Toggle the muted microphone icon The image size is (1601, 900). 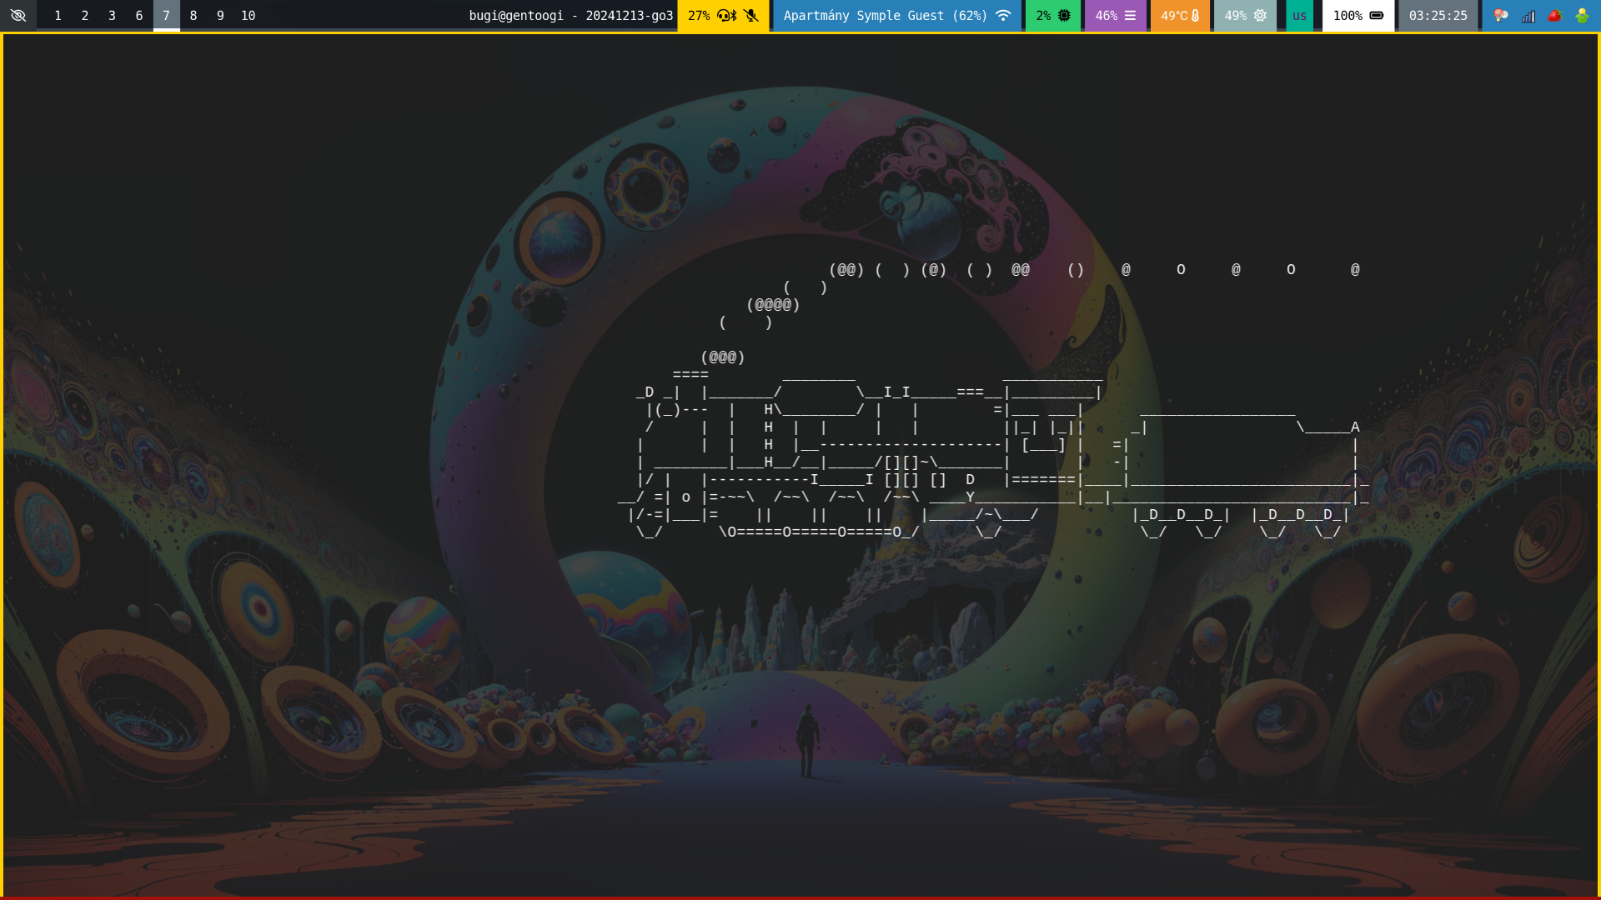pyautogui.click(x=751, y=15)
